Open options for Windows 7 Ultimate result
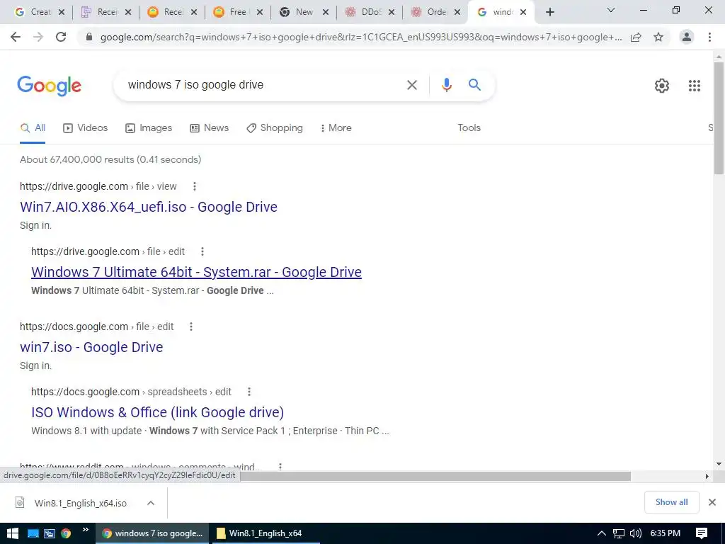725x544 pixels. pyautogui.click(x=202, y=251)
